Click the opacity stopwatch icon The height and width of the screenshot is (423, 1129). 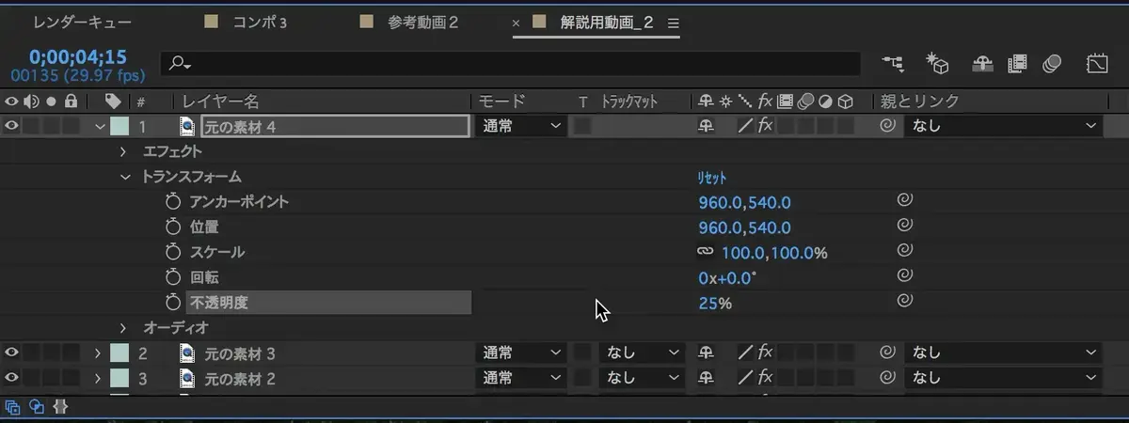[x=172, y=302]
